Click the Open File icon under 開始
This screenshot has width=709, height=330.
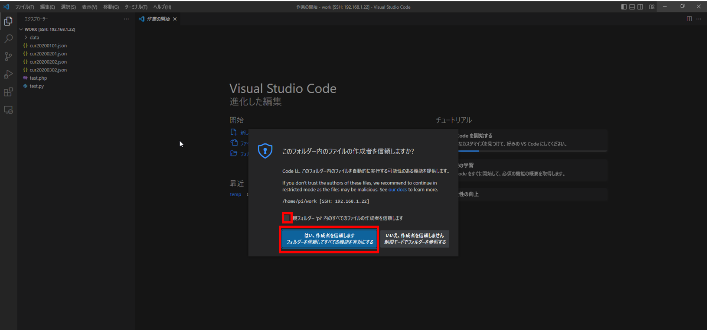tap(234, 143)
